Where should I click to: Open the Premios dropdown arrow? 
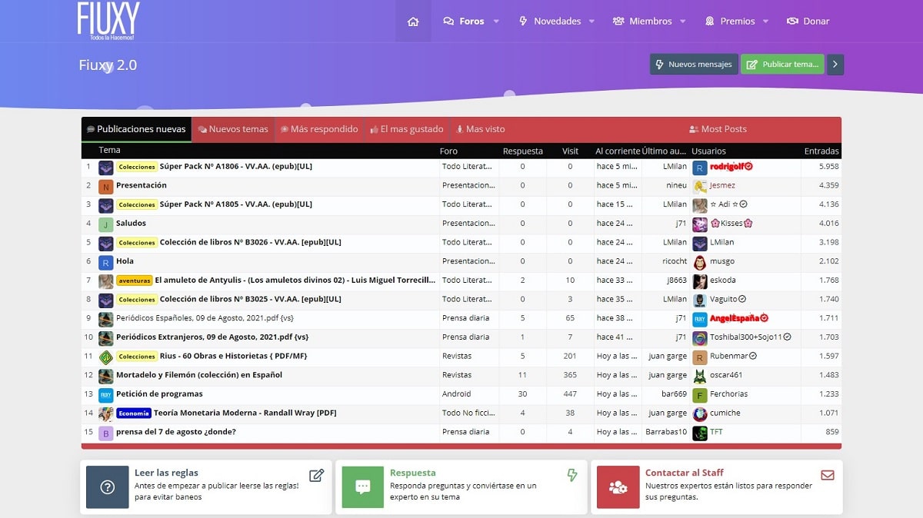pos(765,22)
